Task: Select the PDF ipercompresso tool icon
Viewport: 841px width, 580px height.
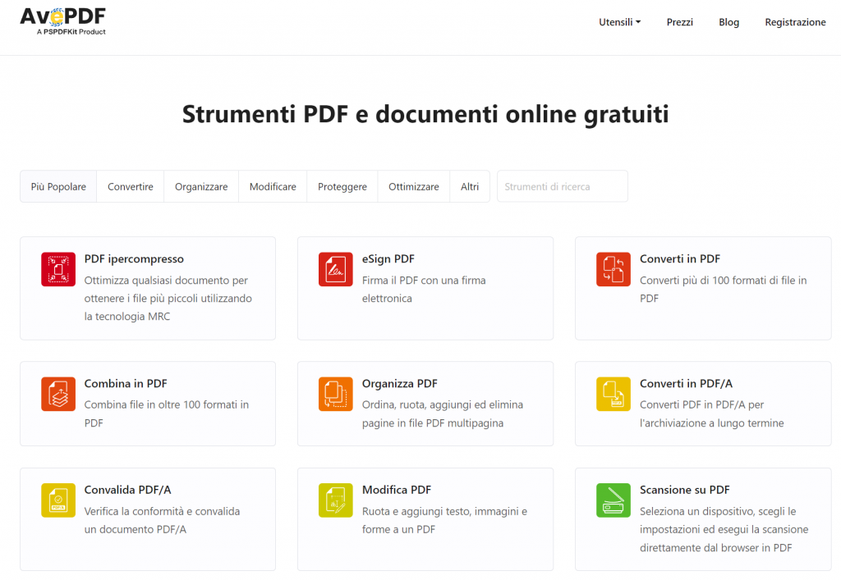Action: click(57, 269)
